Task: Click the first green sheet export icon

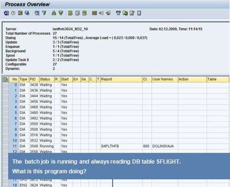Action: [70, 13]
